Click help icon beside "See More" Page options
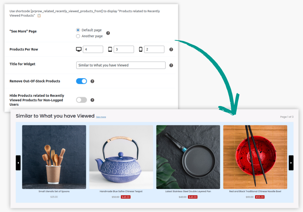 [x=108, y=33]
